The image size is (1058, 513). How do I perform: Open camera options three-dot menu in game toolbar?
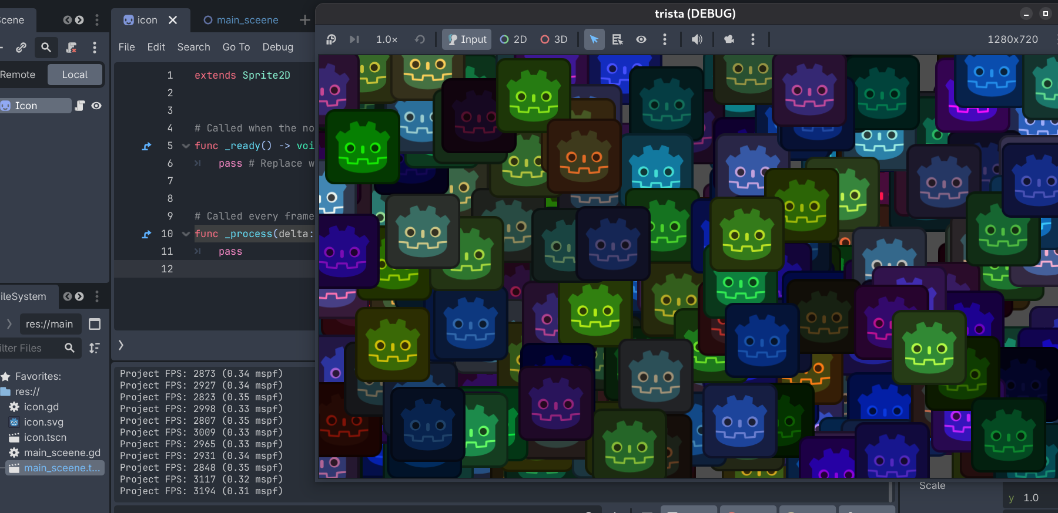[x=753, y=39]
